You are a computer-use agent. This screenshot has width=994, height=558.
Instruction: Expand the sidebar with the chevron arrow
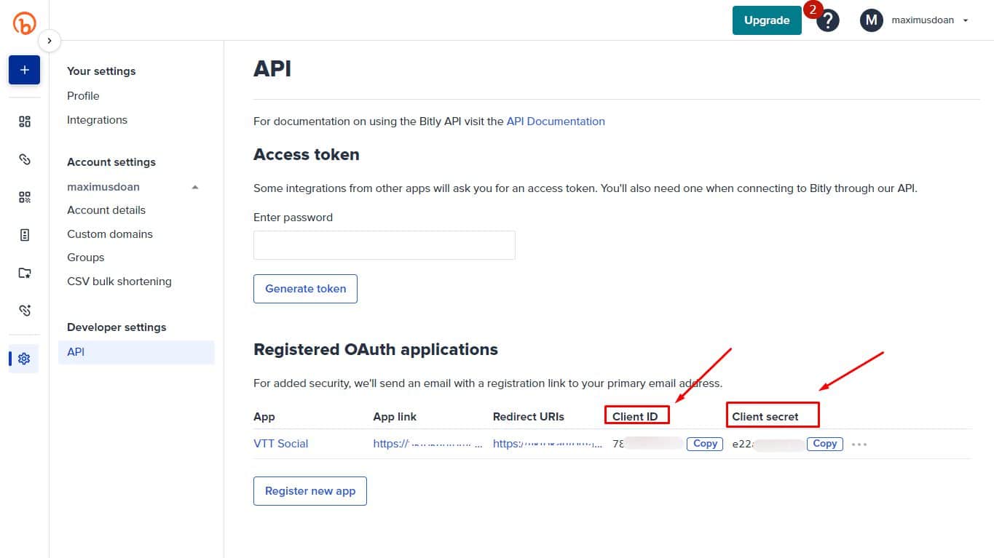tap(49, 41)
